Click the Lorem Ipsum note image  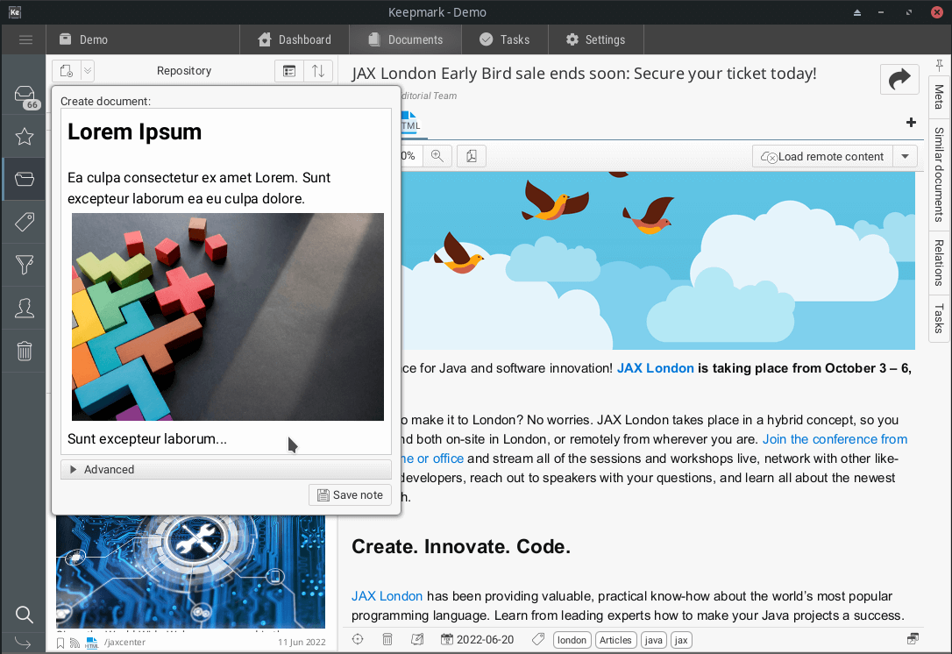point(227,316)
